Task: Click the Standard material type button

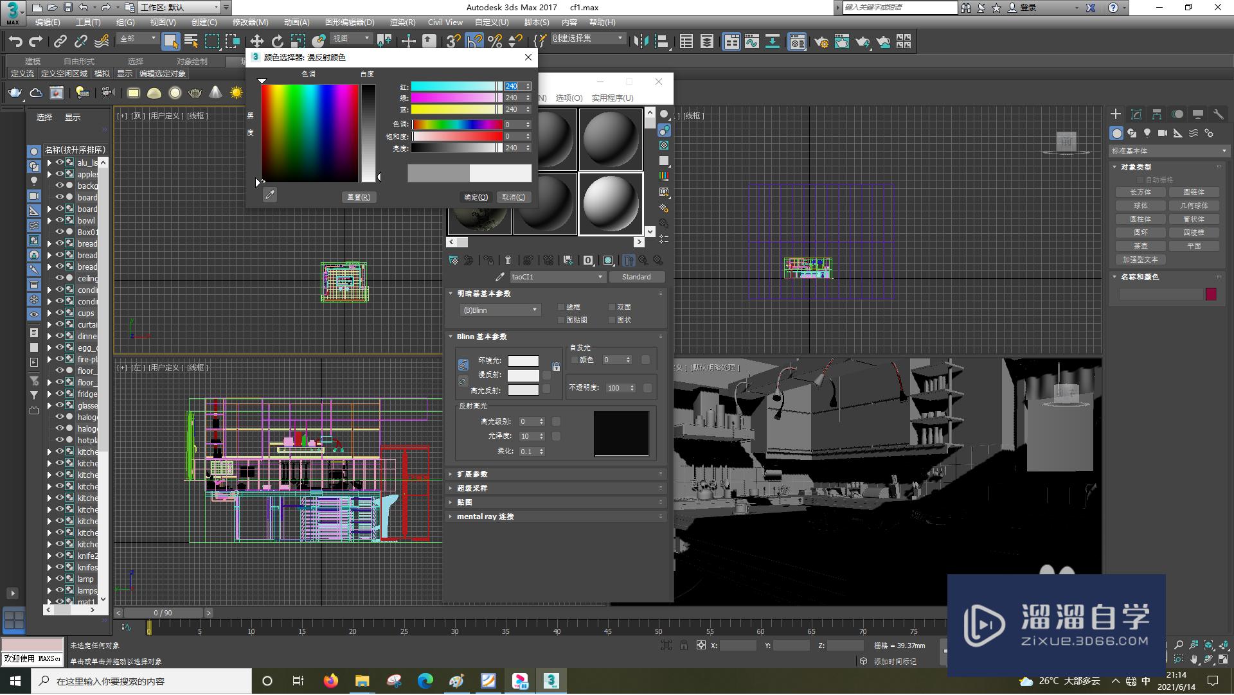Action: tap(636, 277)
